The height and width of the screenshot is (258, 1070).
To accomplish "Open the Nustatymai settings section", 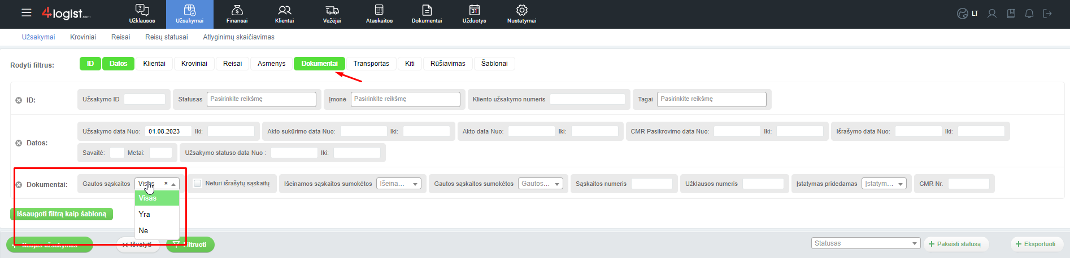I will [521, 14].
